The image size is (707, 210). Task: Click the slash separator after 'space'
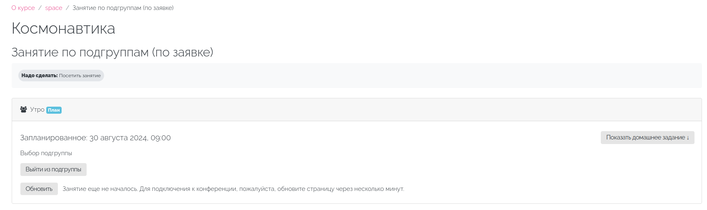(x=67, y=8)
